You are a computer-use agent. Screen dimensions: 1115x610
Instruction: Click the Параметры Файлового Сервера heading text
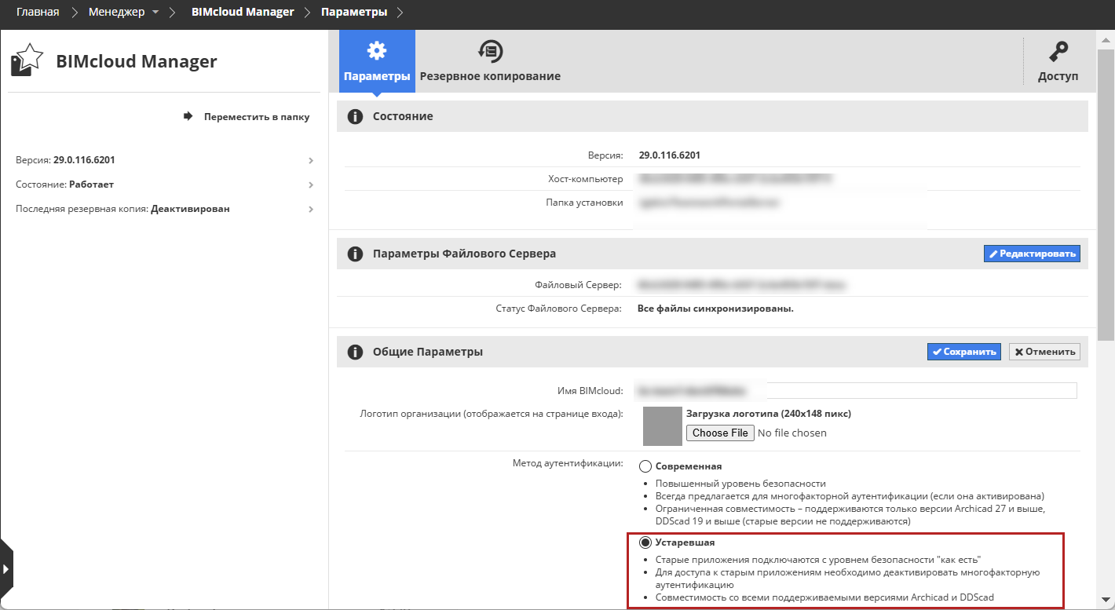(465, 254)
